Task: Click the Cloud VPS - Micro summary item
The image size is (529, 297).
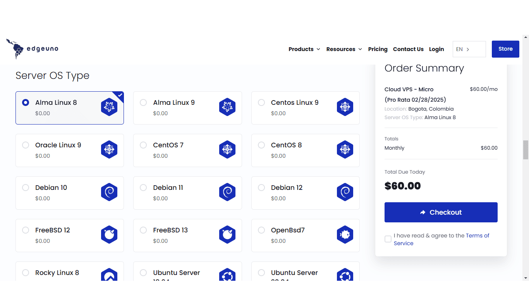Action: click(409, 89)
